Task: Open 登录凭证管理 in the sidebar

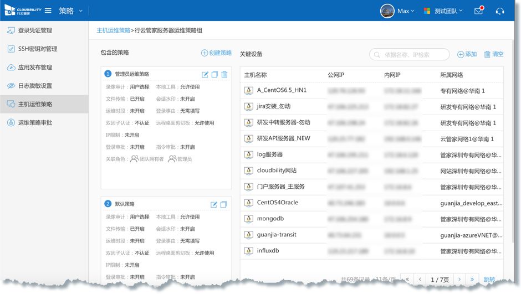Action: [x=35, y=30]
